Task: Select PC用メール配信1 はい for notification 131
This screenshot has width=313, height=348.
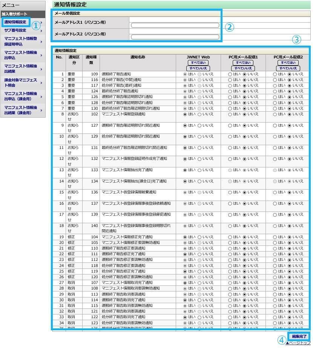Action: click(x=230, y=148)
